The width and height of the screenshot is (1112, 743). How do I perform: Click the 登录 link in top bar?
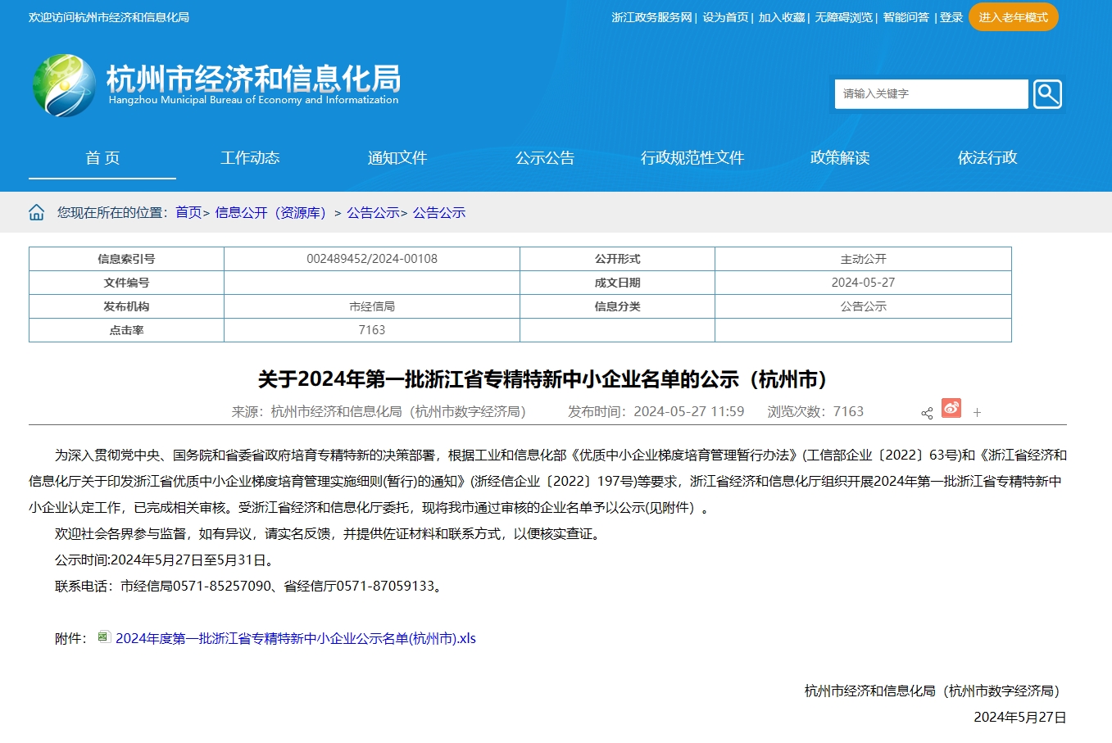pos(951,17)
